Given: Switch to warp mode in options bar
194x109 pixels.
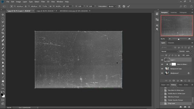Looking at the screenshot, I should (119, 6).
